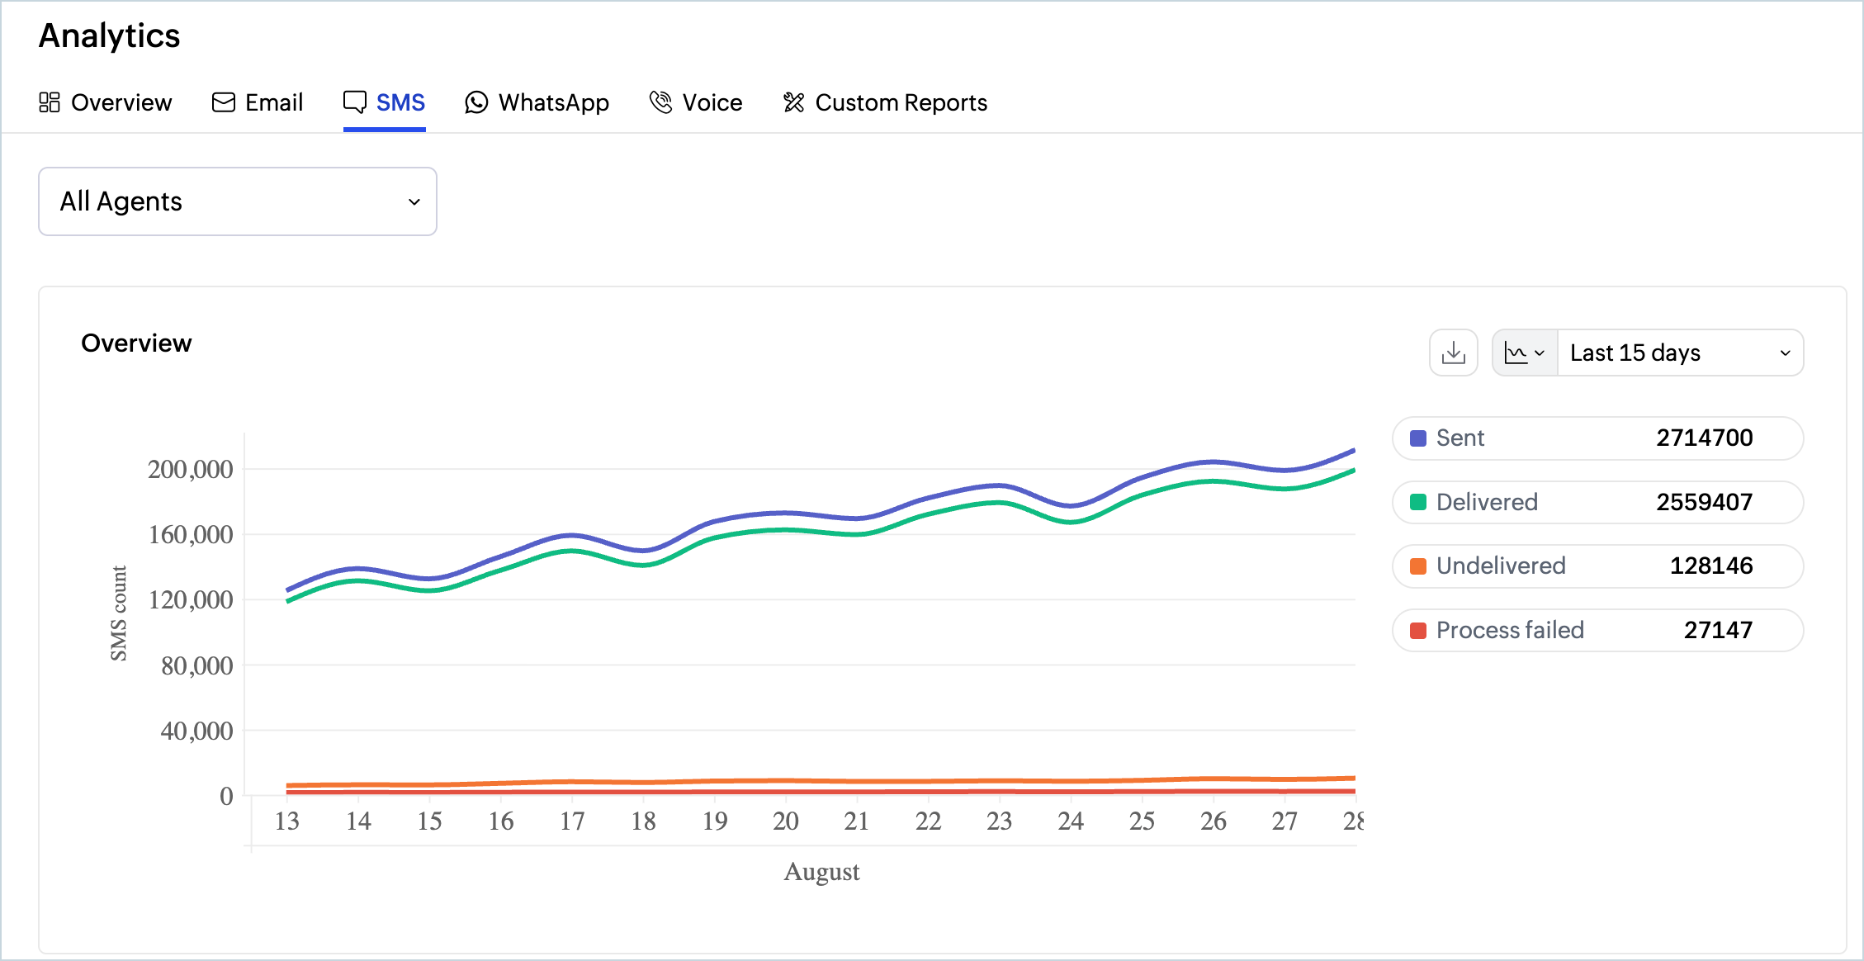
Task: Click the 40,000 y-axis label
Action: tap(196, 731)
